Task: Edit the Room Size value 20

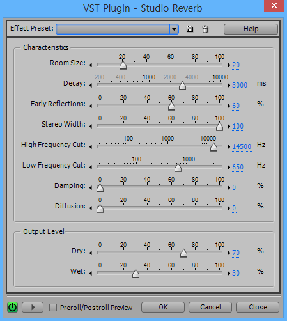Action: pos(236,65)
